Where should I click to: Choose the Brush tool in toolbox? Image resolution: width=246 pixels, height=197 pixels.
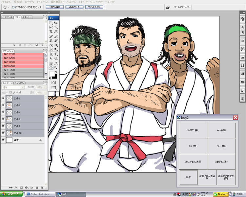pyautogui.click(x=56, y=36)
